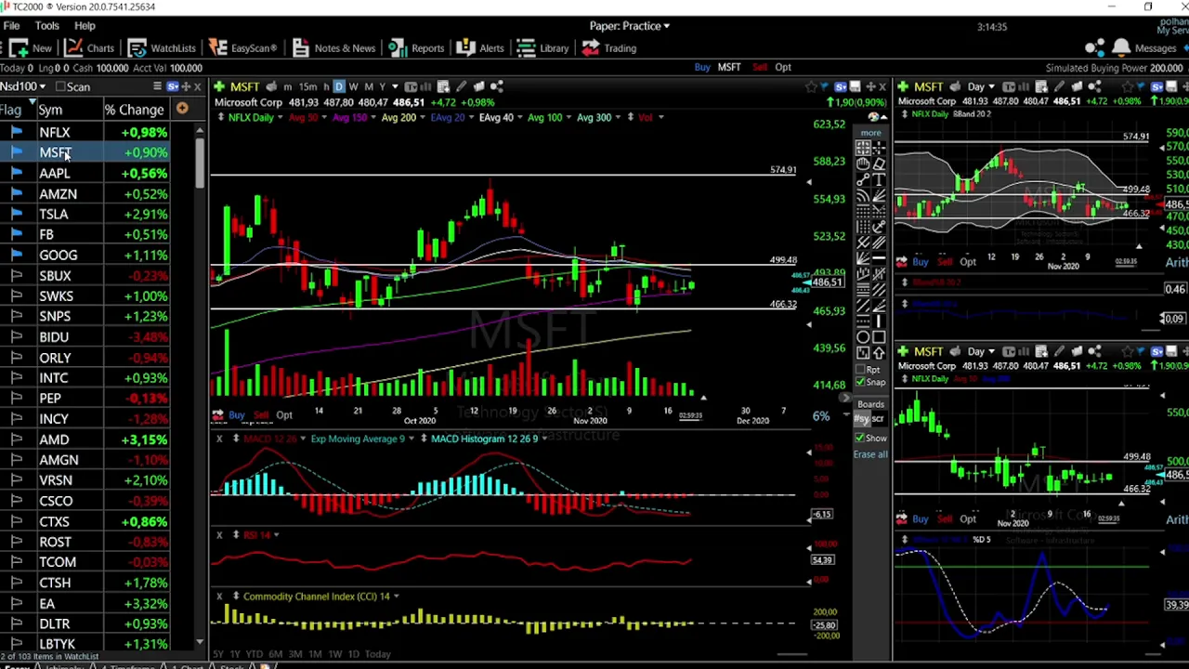Sort by % Change column header
The image size is (1189, 669).
(134, 110)
